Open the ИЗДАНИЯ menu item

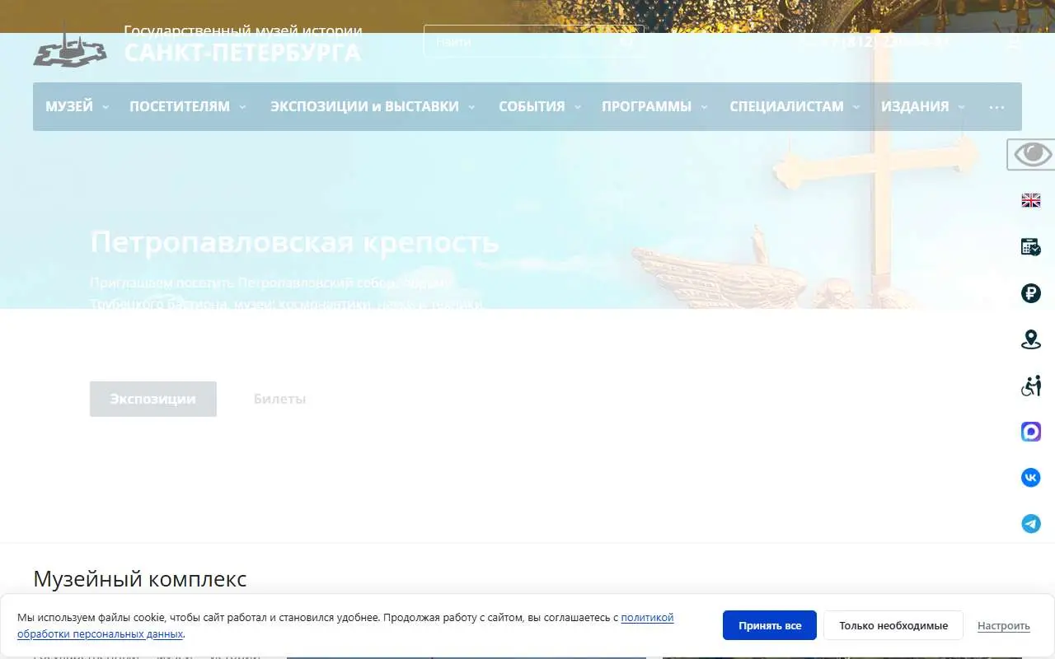[x=915, y=106]
